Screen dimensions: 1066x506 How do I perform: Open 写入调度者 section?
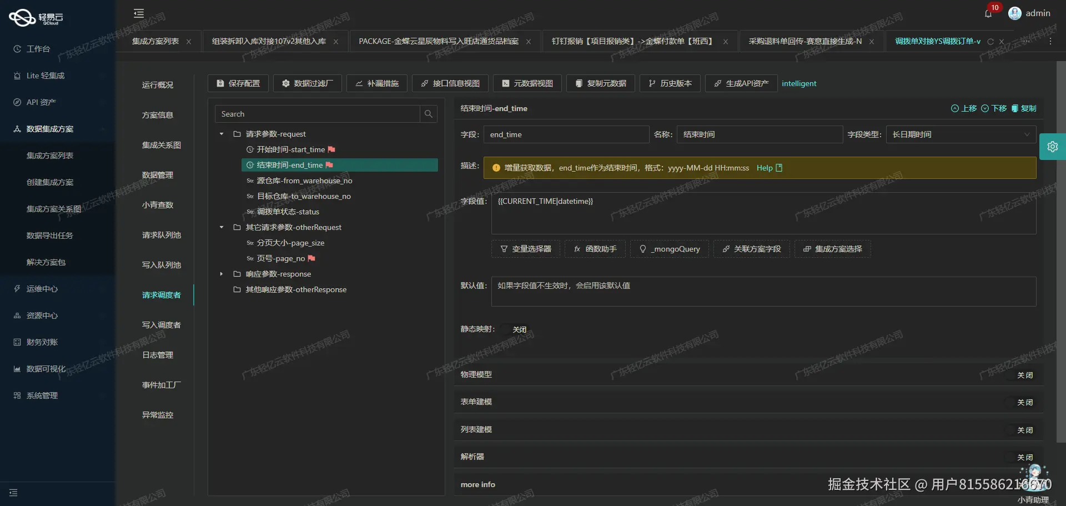click(162, 325)
